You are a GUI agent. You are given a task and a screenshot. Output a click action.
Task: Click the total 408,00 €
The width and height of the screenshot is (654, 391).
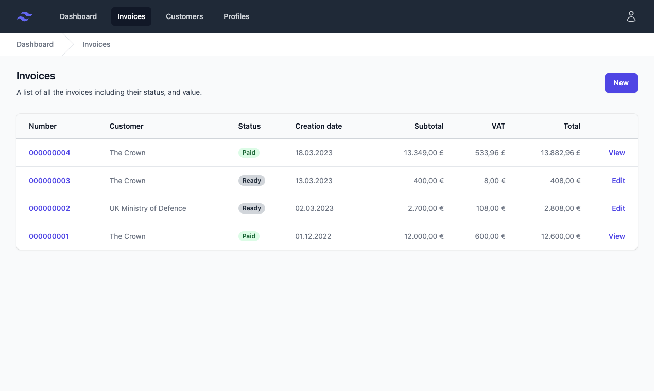(x=565, y=181)
